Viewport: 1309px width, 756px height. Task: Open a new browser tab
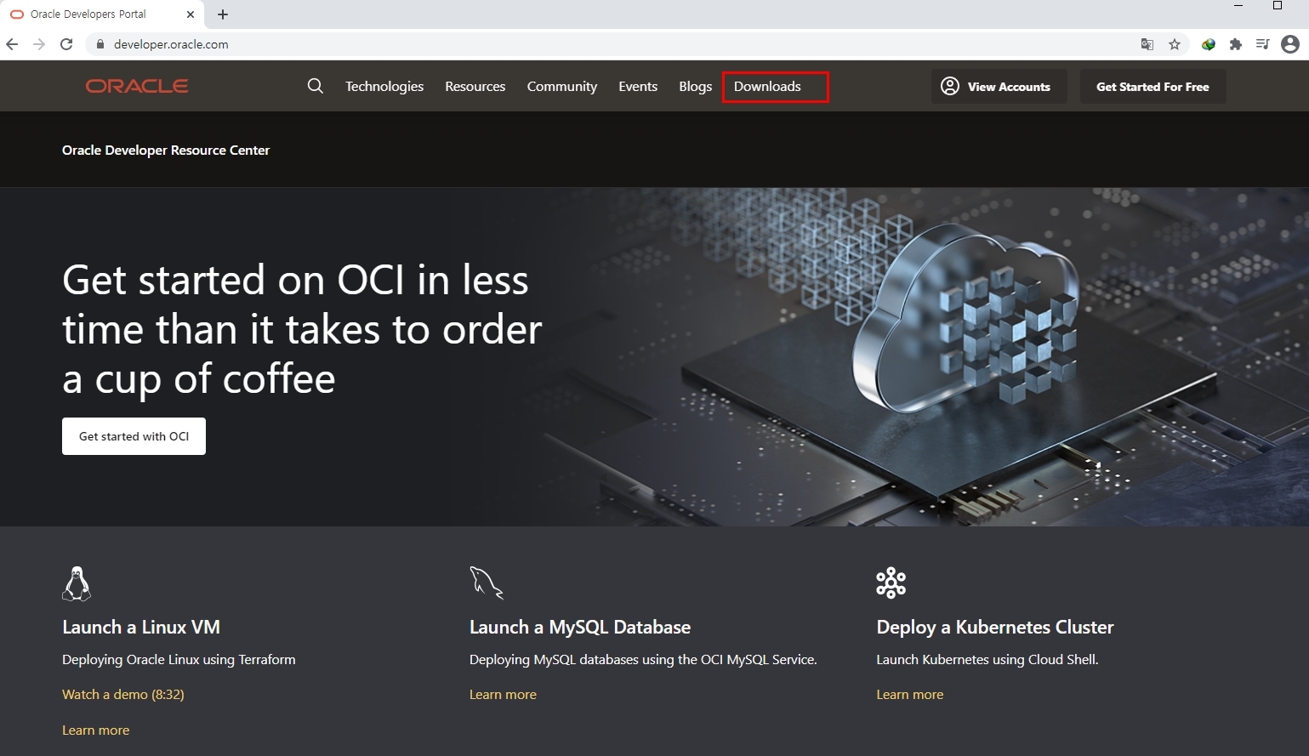(x=223, y=14)
